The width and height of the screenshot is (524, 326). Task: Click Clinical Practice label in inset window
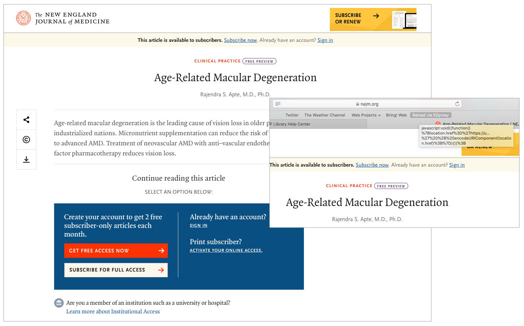point(349,186)
